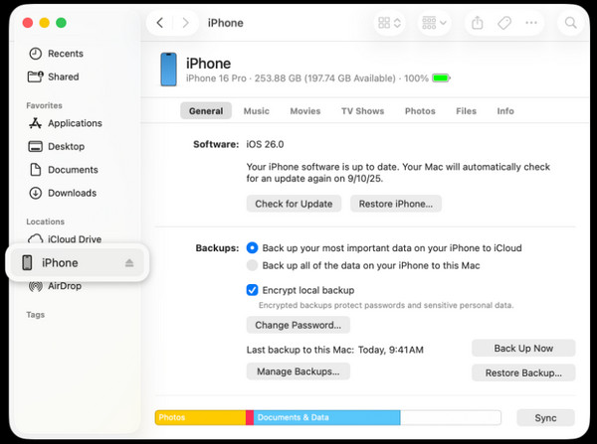Viewport: 597px width, 444px height.
Task: Click Back Up Now button
Action: pyautogui.click(x=523, y=349)
